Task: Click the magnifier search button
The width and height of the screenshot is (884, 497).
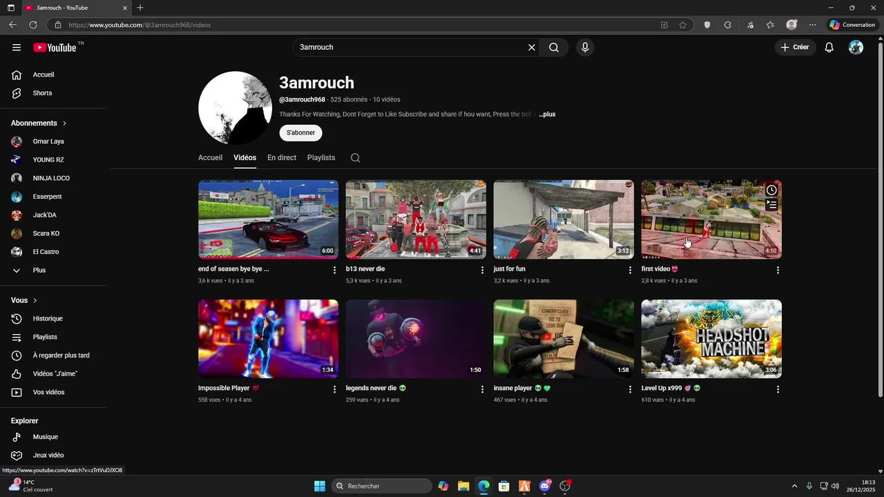Action: [x=554, y=48]
